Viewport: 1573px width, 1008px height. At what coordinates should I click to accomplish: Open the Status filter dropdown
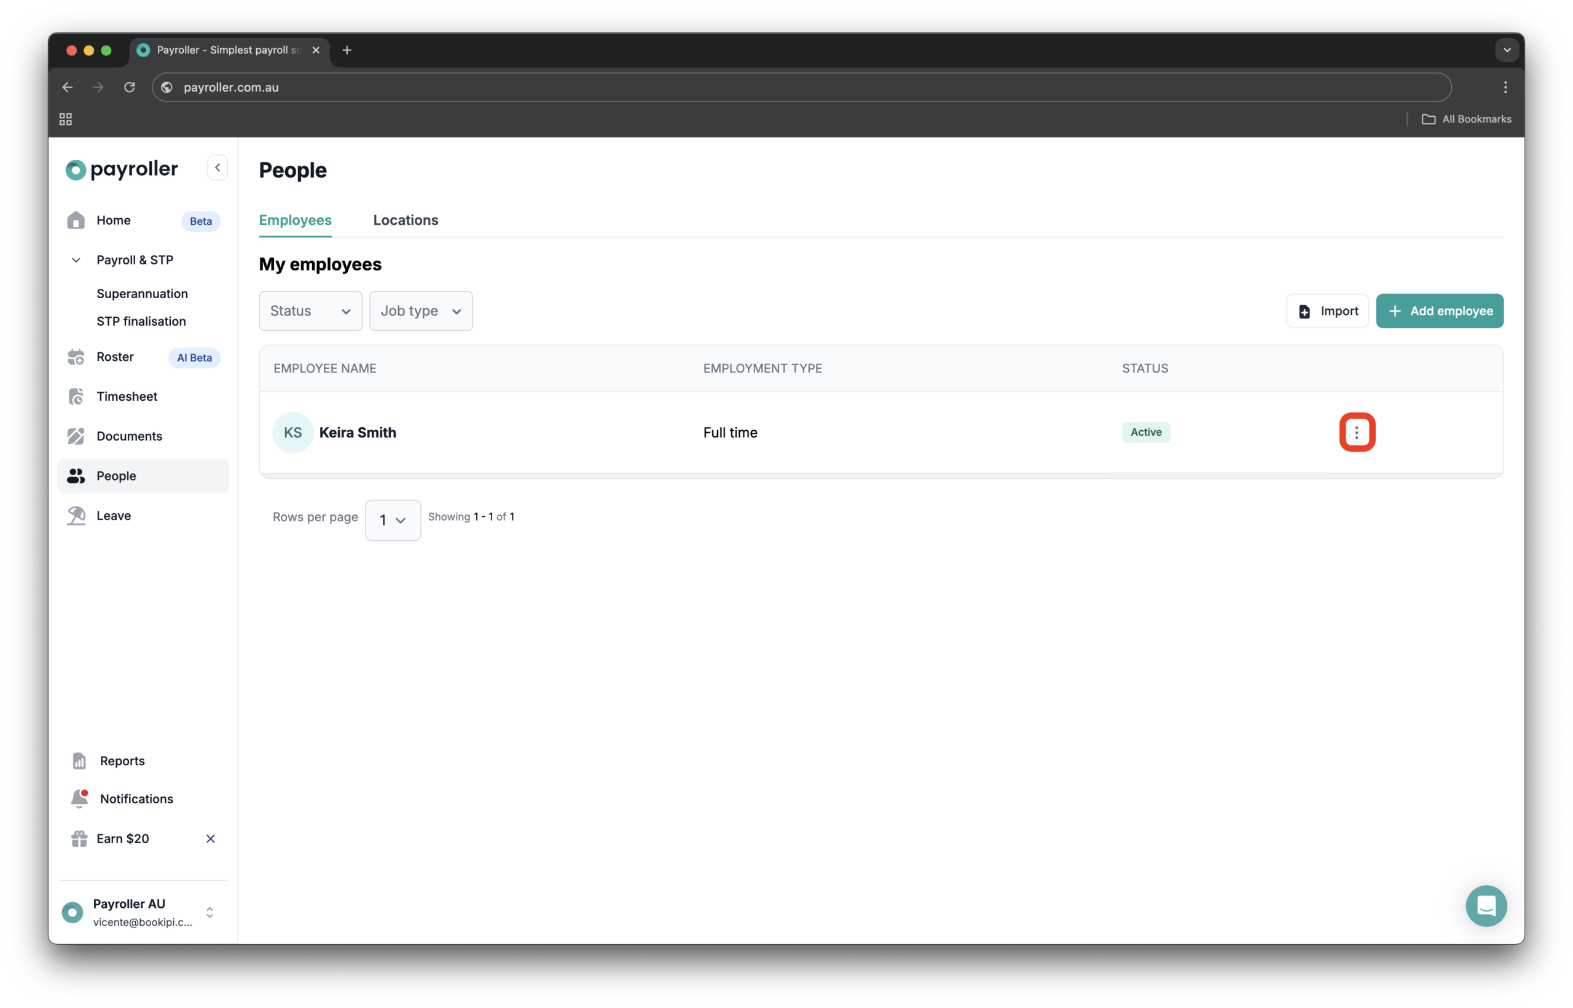[x=310, y=311]
